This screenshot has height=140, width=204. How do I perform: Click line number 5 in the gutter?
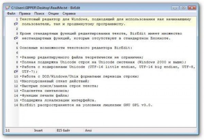[x=17, y=48]
